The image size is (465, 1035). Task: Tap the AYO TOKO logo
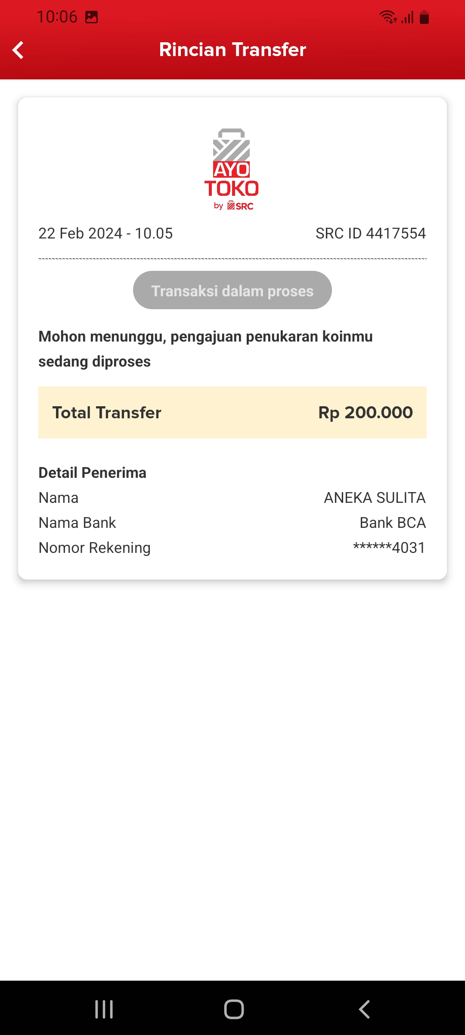[x=232, y=169]
